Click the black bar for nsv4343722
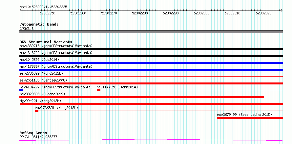This screenshot has height=144, width=292. coord(151,56)
